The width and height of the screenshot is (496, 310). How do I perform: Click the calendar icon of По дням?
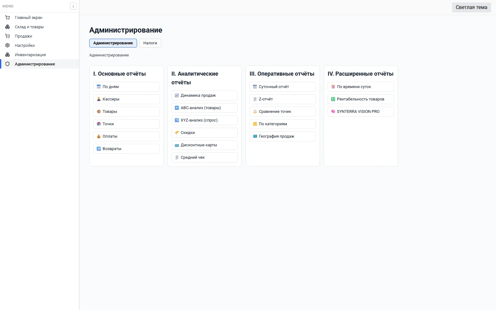click(99, 87)
